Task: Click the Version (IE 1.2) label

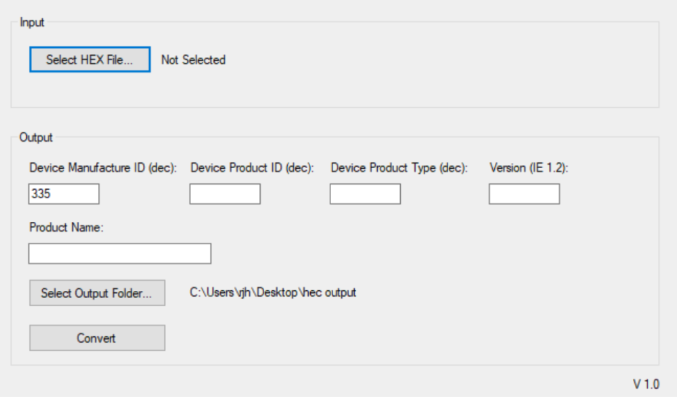Action: pyautogui.click(x=529, y=168)
